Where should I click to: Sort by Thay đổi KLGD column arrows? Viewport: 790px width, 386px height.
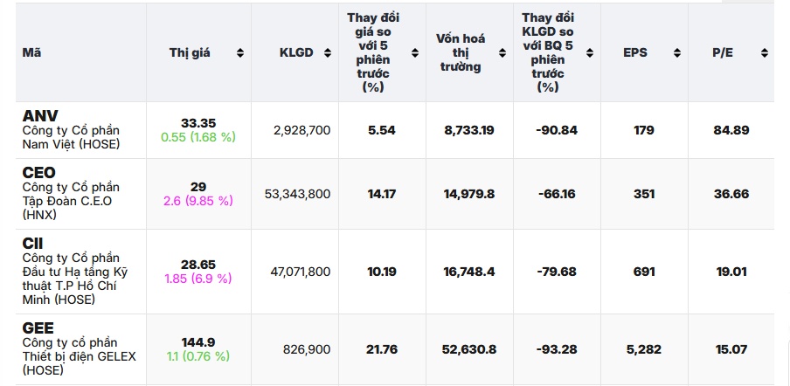pyautogui.click(x=588, y=53)
